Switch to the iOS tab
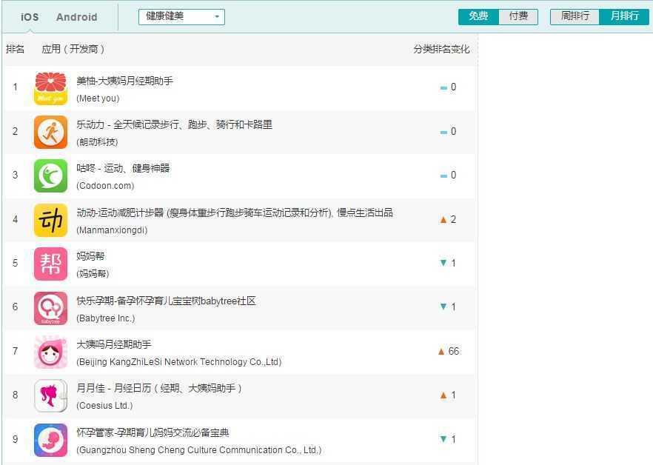The image size is (653, 465). [x=30, y=17]
